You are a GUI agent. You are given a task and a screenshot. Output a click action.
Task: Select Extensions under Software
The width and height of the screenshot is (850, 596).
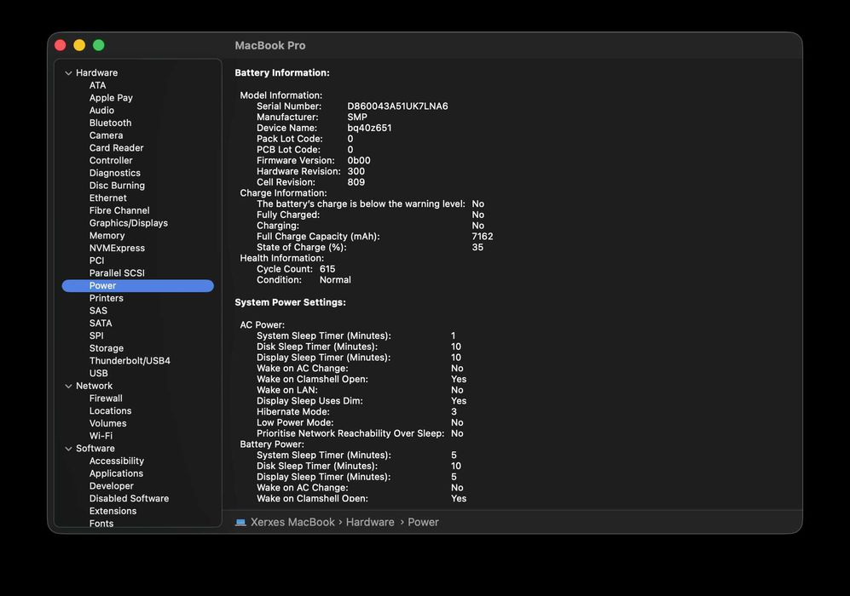click(x=113, y=511)
